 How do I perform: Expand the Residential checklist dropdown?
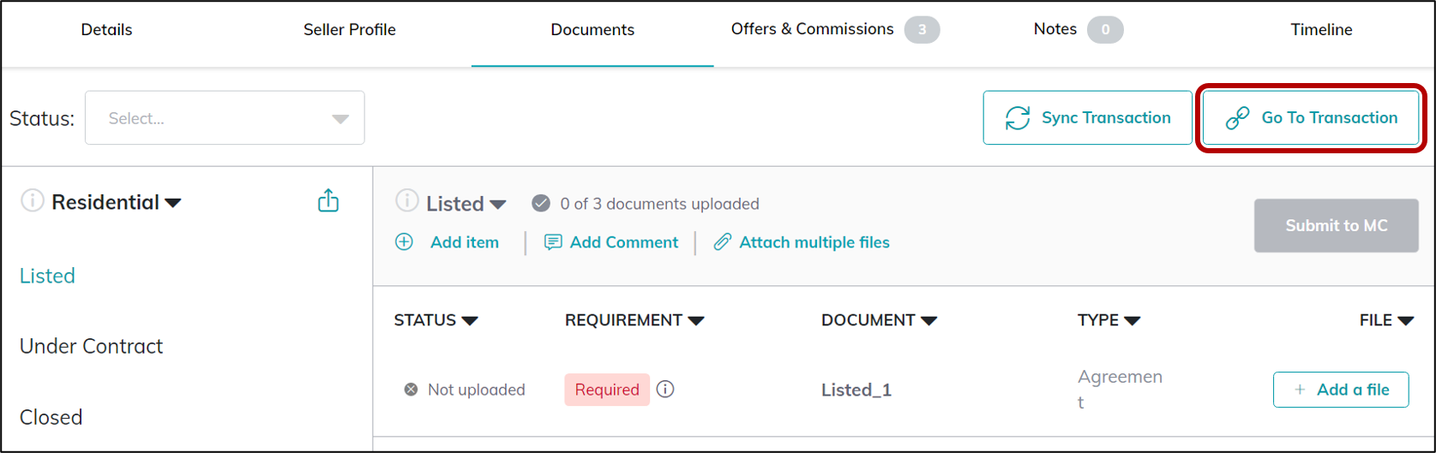pyautogui.click(x=173, y=203)
